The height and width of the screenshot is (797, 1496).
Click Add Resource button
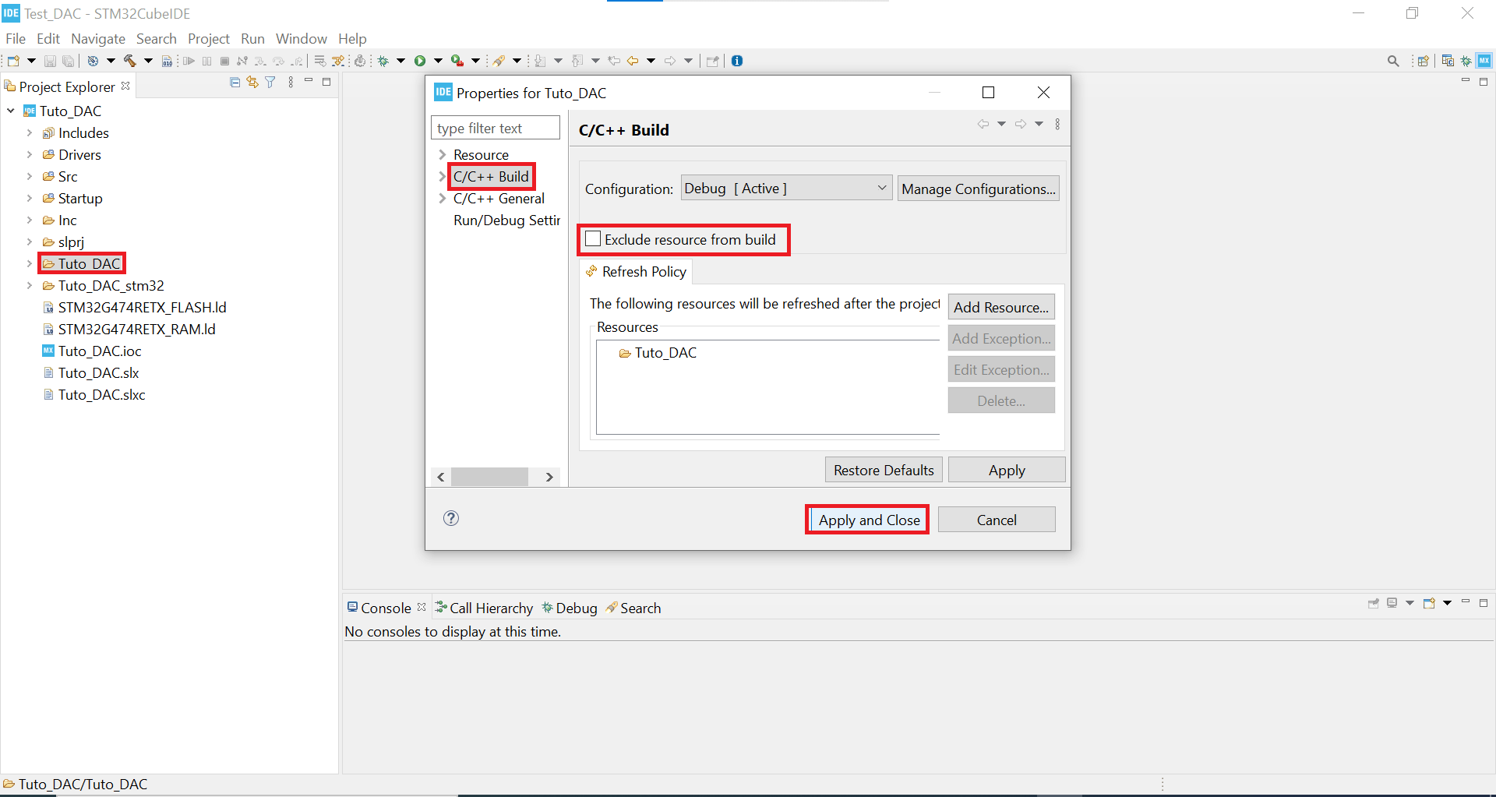pyautogui.click(x=1001, y=307)
